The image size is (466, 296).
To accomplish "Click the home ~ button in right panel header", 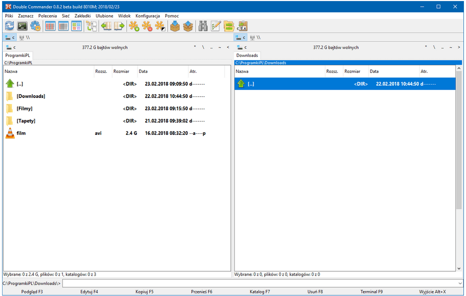I will click(x=451, y=47).
